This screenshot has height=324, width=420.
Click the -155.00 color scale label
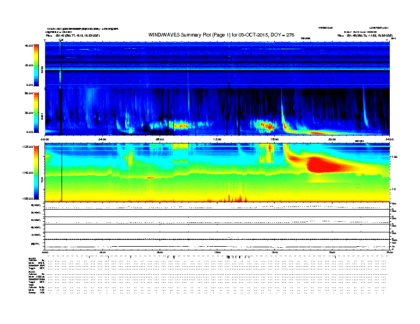tap(28, 199)
